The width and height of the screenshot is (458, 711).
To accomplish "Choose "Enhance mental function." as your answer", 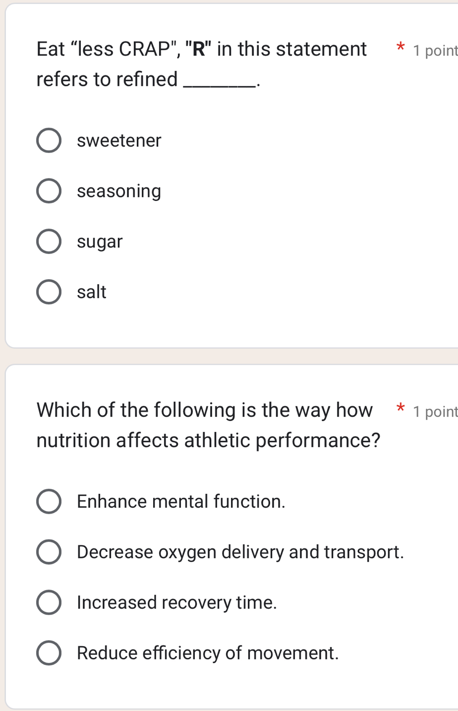I will click(x=48, y=501).
